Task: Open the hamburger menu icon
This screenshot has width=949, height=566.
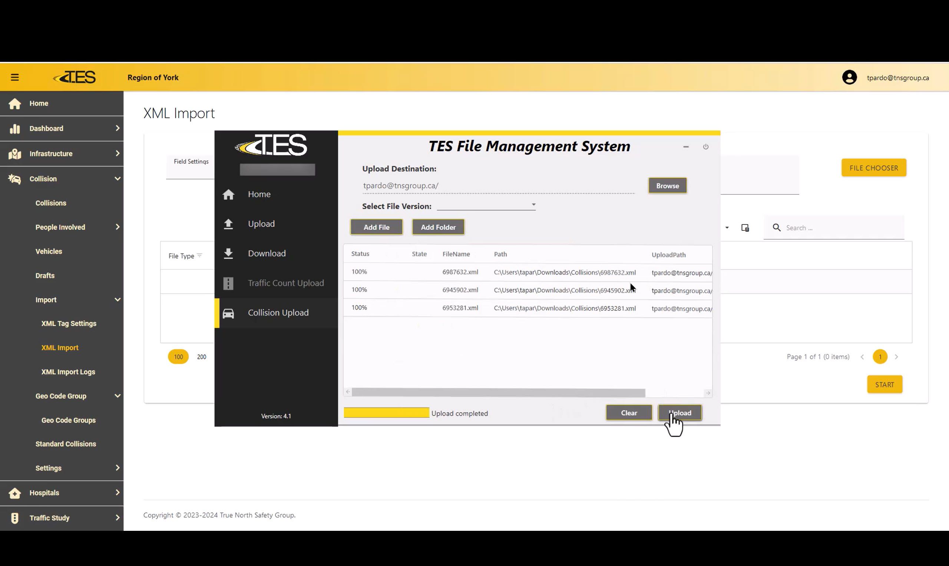Action: [14, 77]
